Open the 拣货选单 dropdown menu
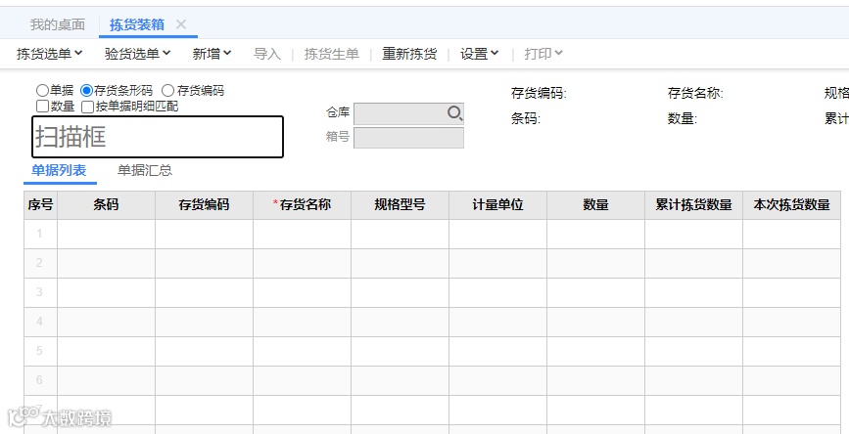This screenshot has height=434, width=849. 49,54
